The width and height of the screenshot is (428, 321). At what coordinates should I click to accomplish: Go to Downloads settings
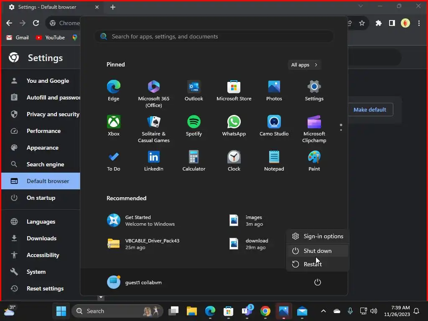coord(41,238)
